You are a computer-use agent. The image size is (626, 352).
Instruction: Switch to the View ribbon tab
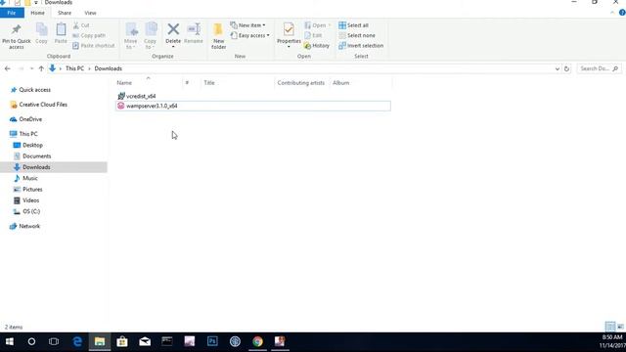point(90,13)
